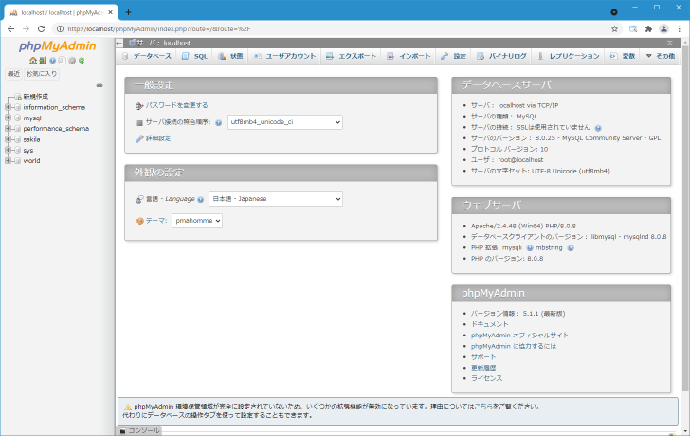Open the ユーザアカウント tab
Image resolution: width=690 pixels, height=436 pixels.
point(284,56)
